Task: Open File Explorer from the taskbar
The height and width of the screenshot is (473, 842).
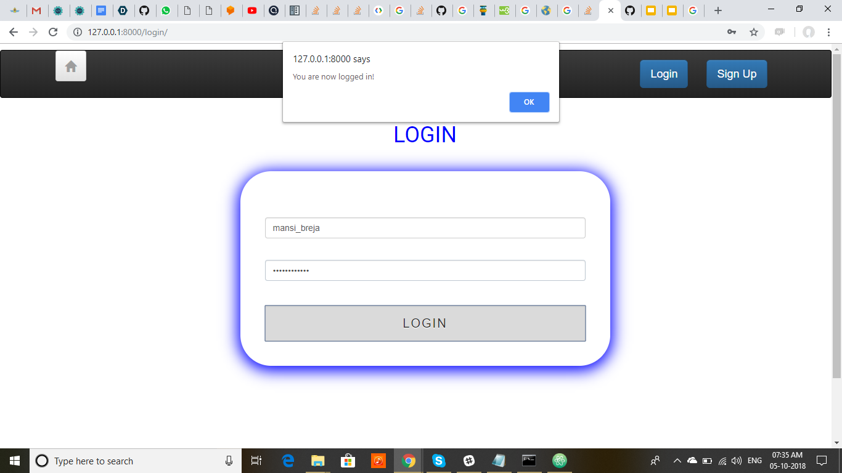Action: click(x=318, y=461)
